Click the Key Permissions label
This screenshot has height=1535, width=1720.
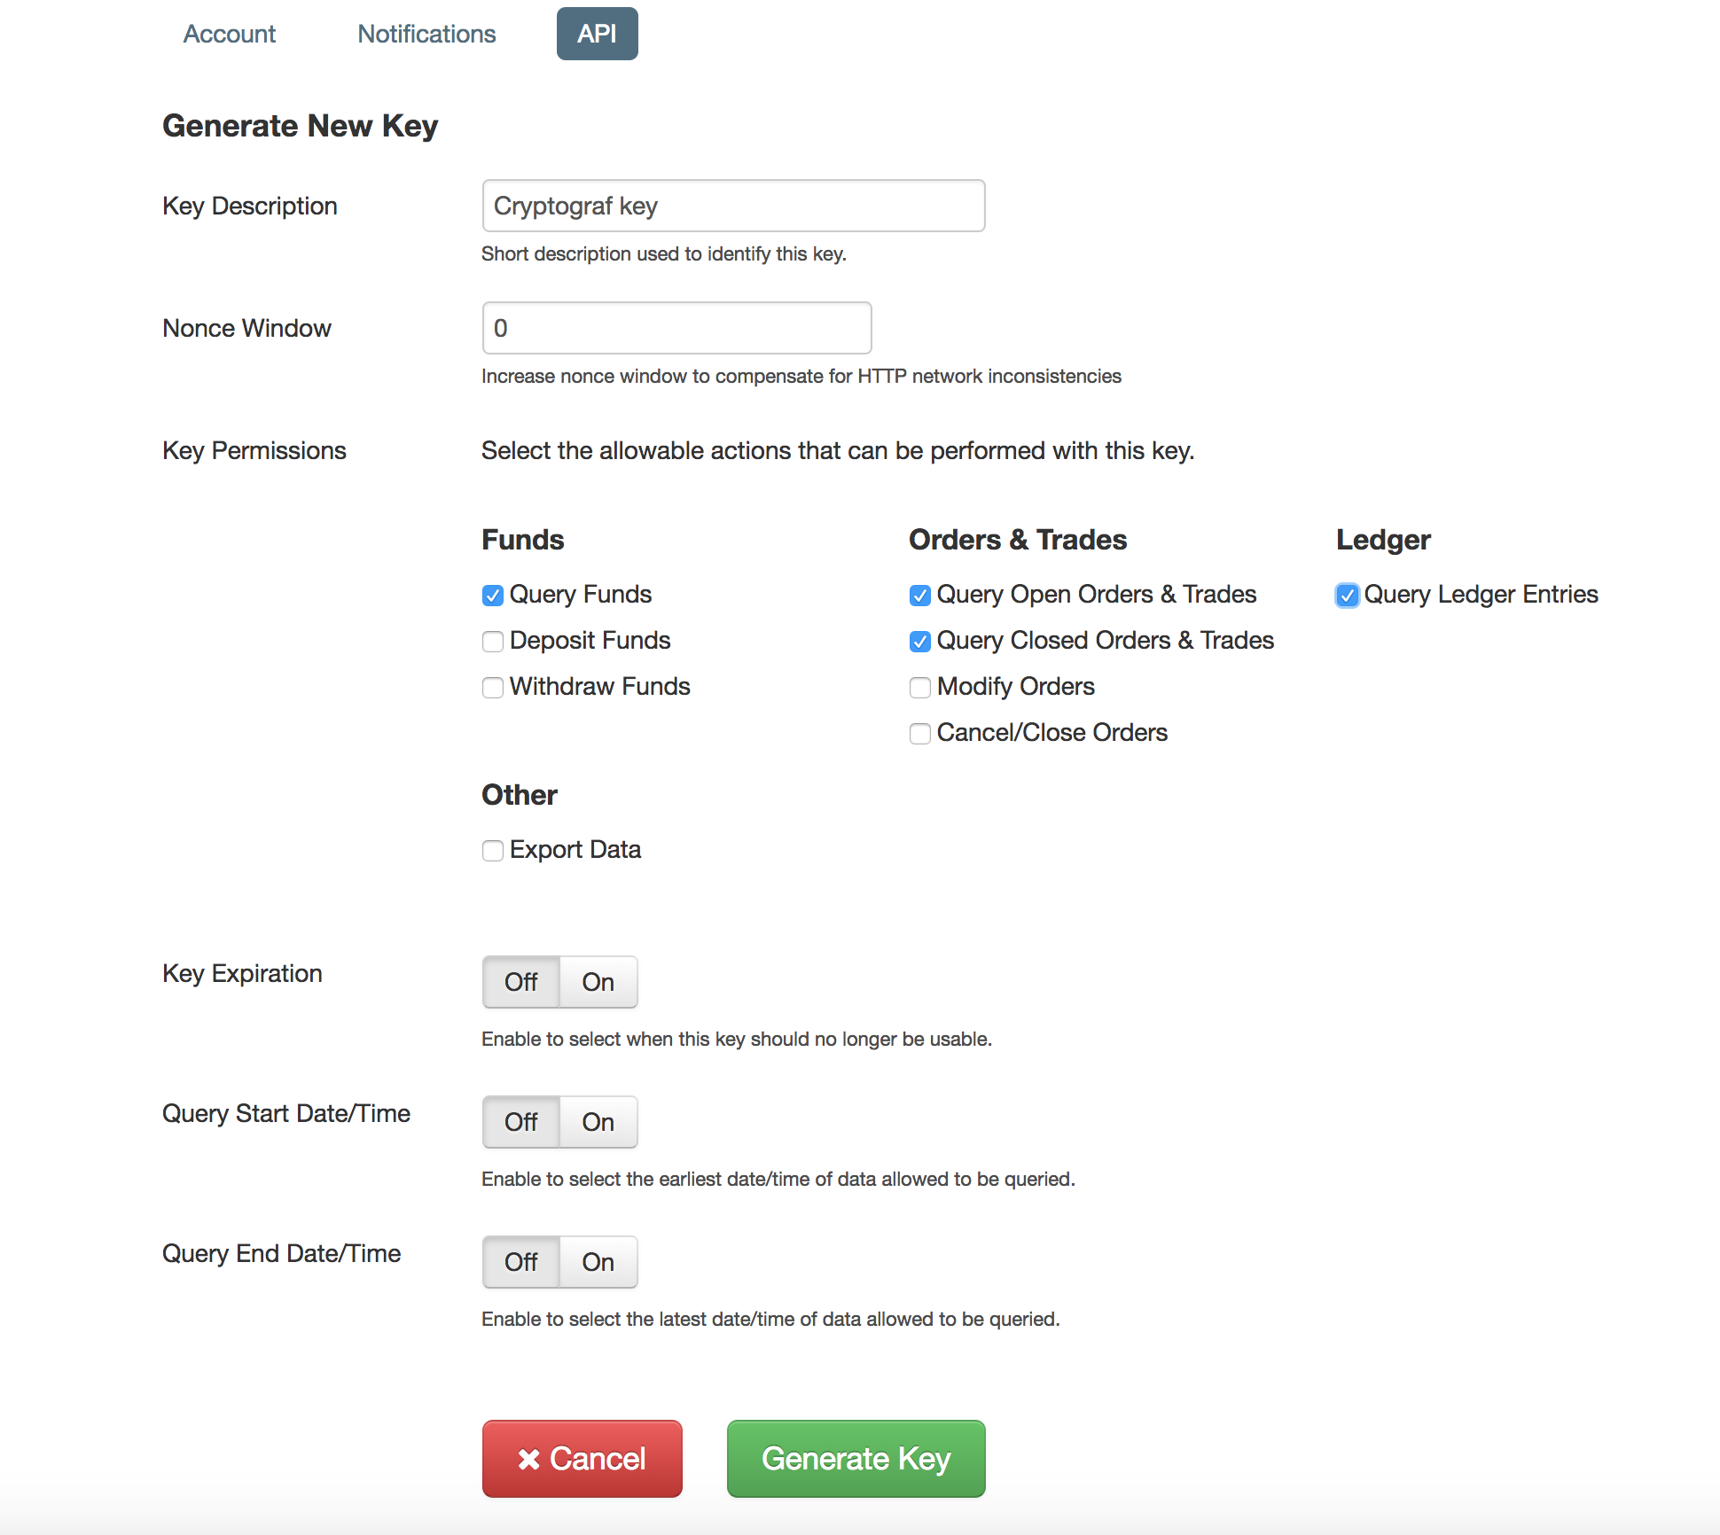point(254,451)
